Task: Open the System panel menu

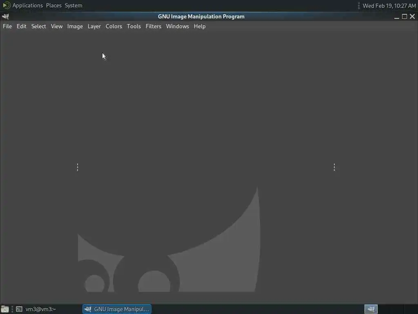Action: (73, 5)
